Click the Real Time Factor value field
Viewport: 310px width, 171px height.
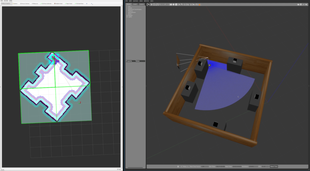pyautogui.click(x=205, y=166)
